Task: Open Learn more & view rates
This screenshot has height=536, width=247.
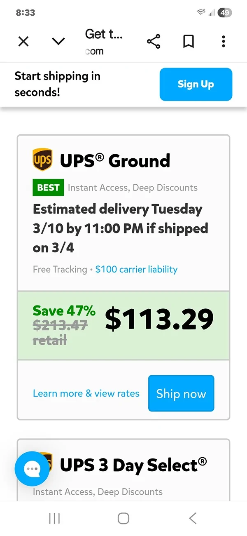Action: click(86, 393)
